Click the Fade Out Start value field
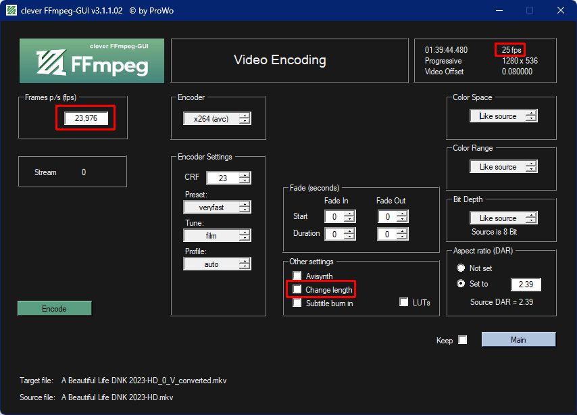Screen dimensions: 577x415 click(x=388, y=216)
